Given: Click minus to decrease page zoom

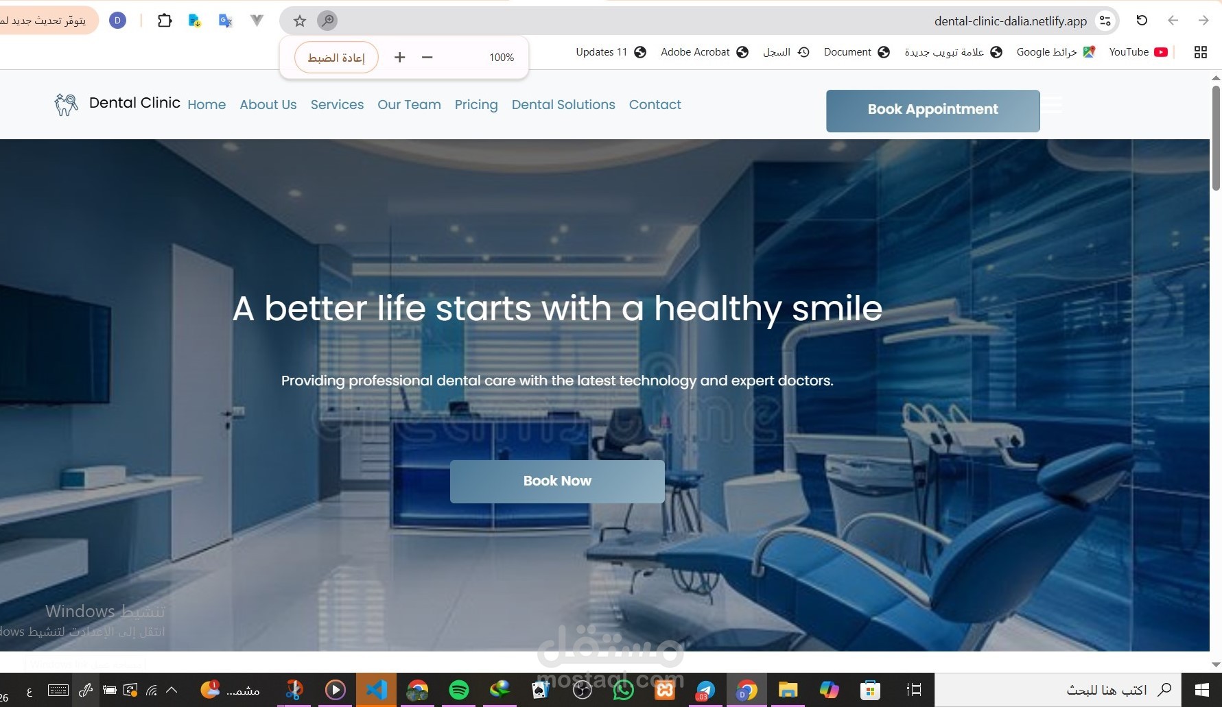Looking at the screenshot, I should [427, 57].
